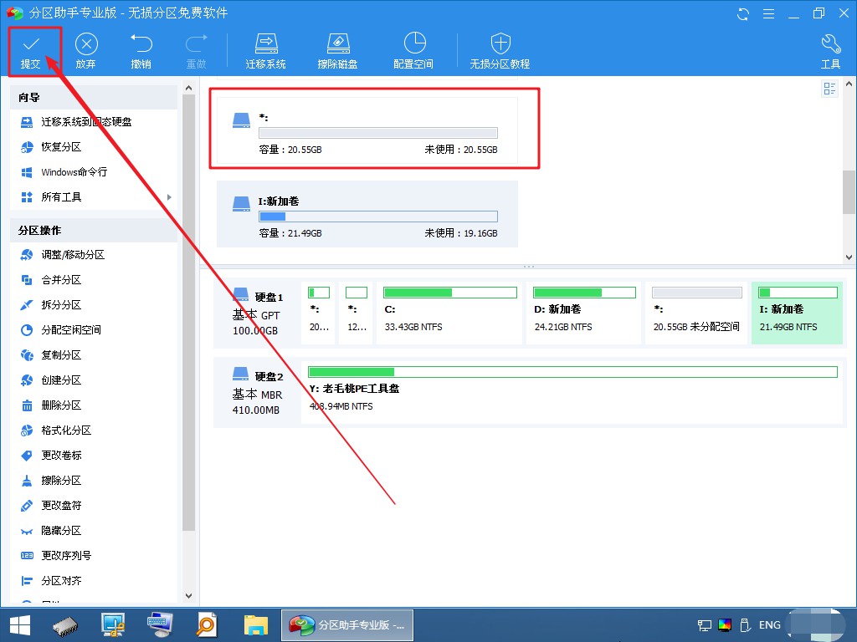Click the sidebar scroll down arrow
The image size is (857, 642).
[188, 595]
